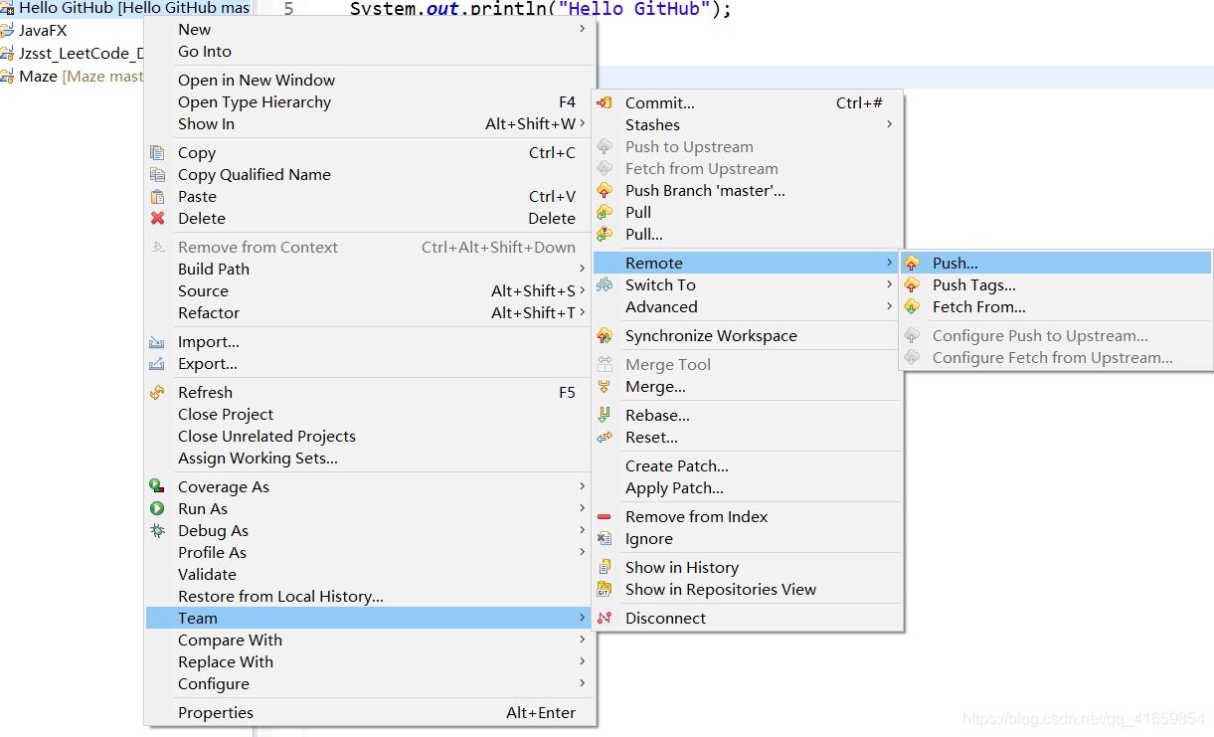
Task: Click the Ignore icon
Action: pos(604,538)
